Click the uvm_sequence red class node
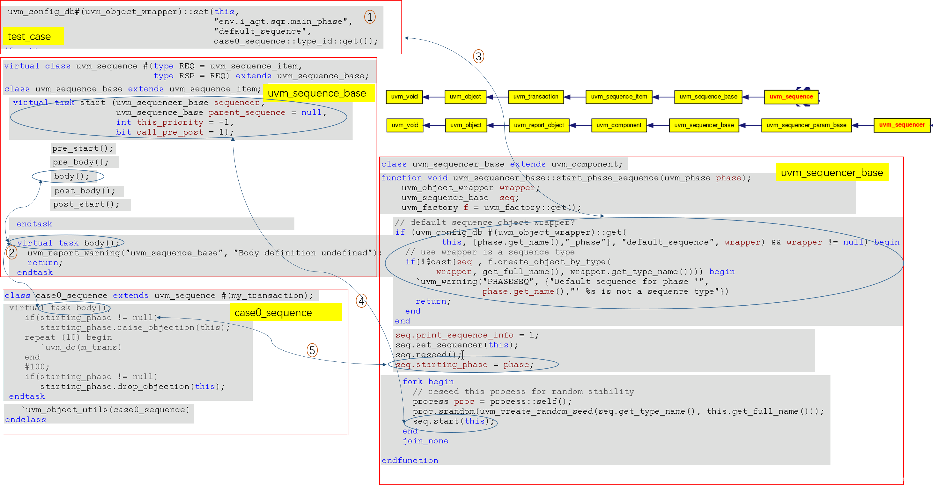Image resolution: width=933 pixels, height=485 pixels. [791, 97]
